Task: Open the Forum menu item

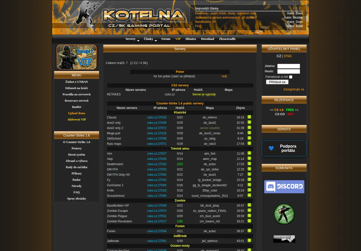Action: (166, 39)
